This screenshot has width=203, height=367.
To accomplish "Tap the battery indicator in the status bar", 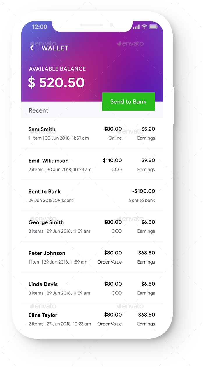I will coord(154,27).
